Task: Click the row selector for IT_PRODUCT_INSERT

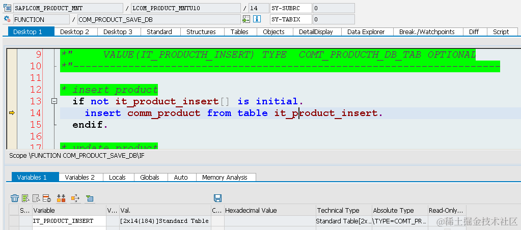Action: 14,221
